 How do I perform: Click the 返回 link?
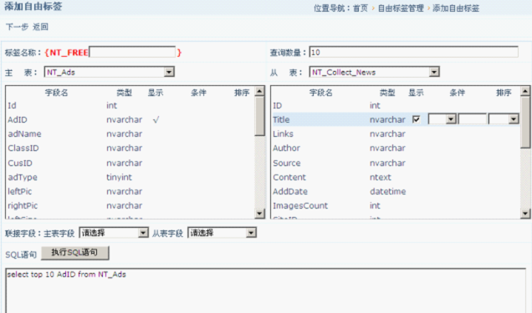click(x=40, y=27)
